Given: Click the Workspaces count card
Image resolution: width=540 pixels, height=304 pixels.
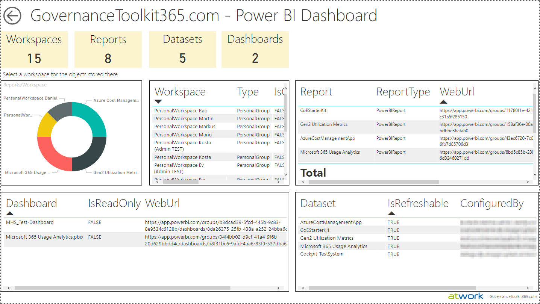Looking at the screenshot, I should pos(34,49).
